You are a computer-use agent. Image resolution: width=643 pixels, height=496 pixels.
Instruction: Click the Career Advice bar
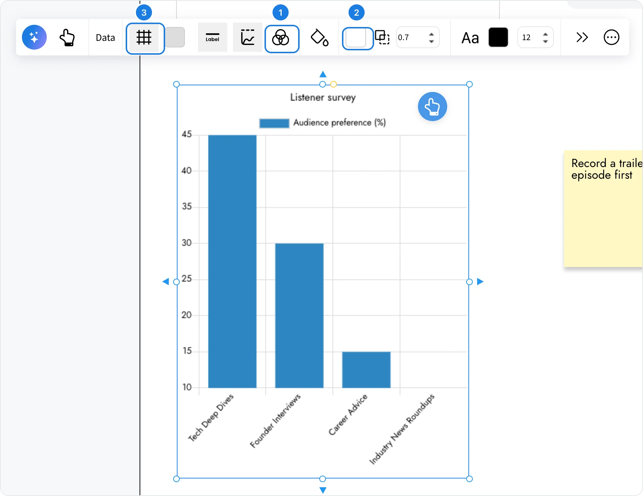coord(366,369)
